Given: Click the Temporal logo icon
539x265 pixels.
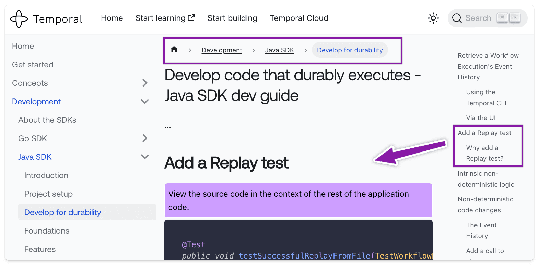Looking at the screenshot, I should pos(19,19).
